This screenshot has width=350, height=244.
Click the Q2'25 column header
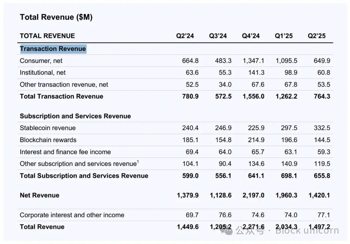[x=317, y=36]
